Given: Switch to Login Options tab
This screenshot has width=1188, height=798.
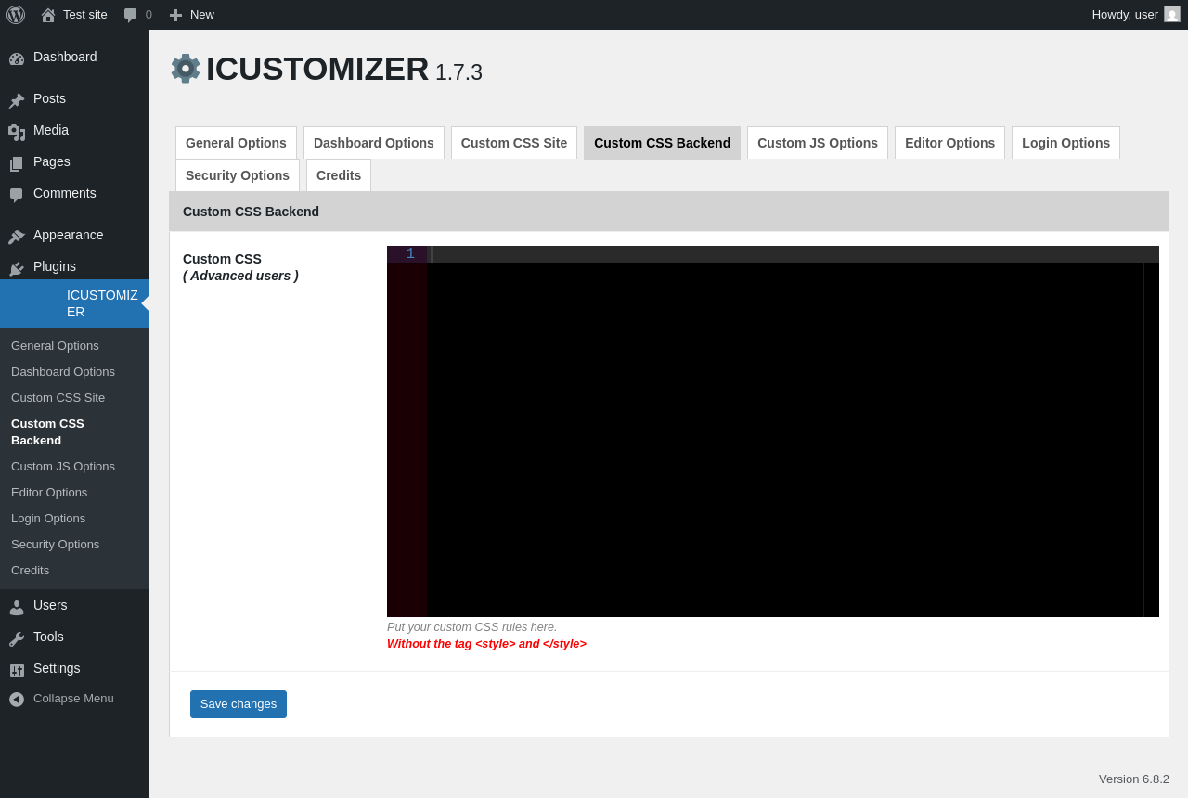Looking at the screenshot, I should tap(1065, 143).
